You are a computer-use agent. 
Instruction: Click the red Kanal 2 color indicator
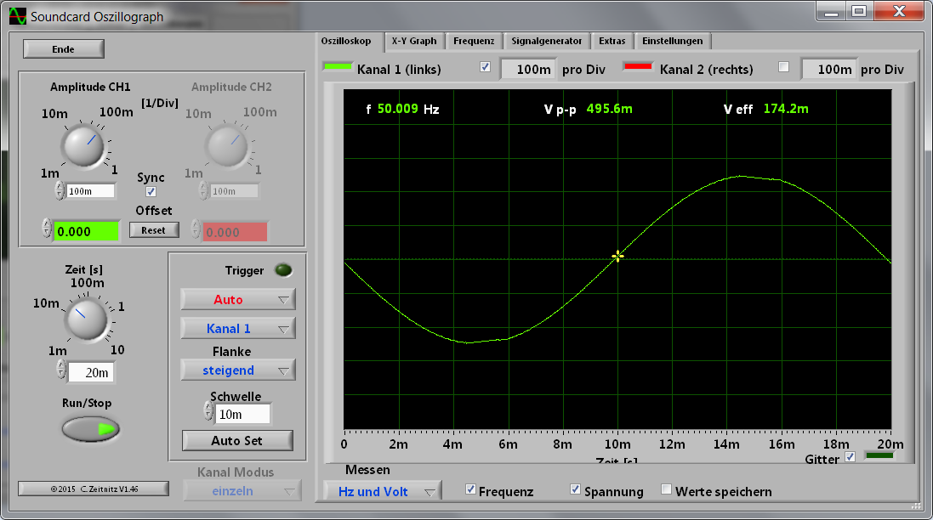tap(639, 67)
